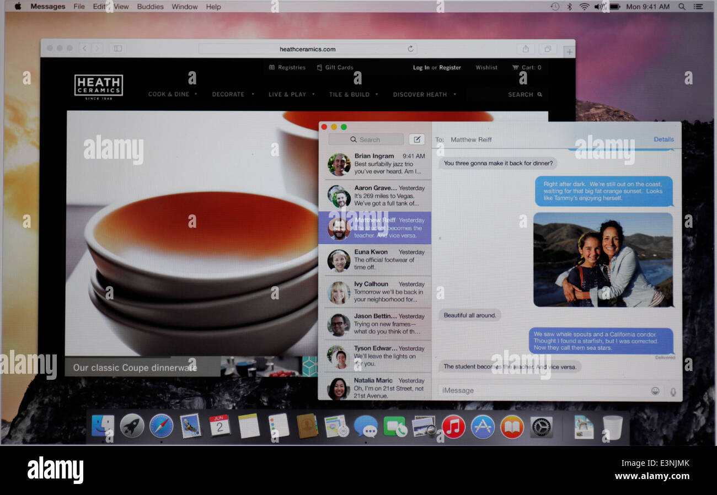Open the View menu

pos(121,7)
